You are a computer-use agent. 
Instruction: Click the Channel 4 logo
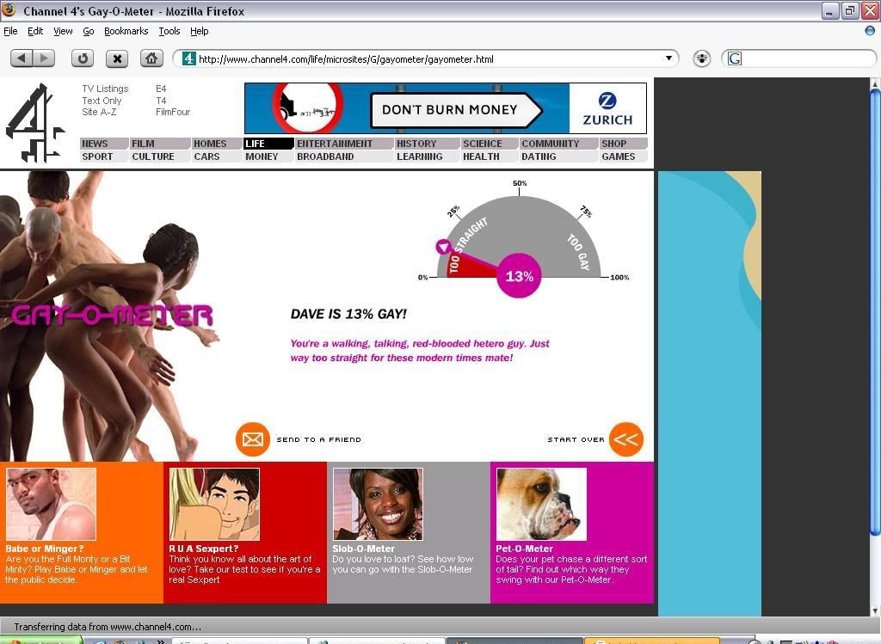click(x=35, y=122)
